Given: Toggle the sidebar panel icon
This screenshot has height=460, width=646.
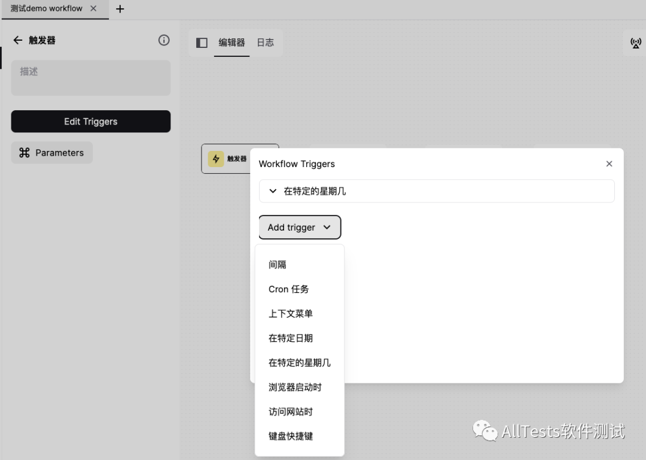Looking at the screenshot, I should pos(202,43).
